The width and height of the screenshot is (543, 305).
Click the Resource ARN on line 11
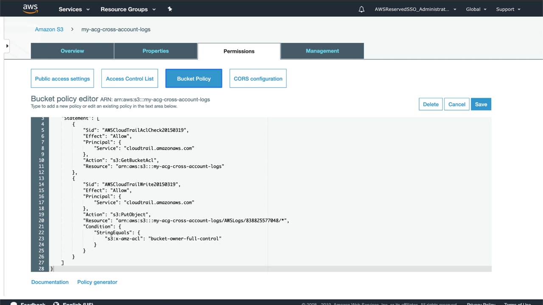(x=170, y=166)
